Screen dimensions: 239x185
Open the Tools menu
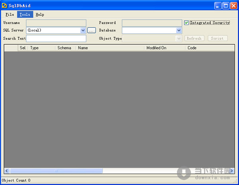pos(25,14)
